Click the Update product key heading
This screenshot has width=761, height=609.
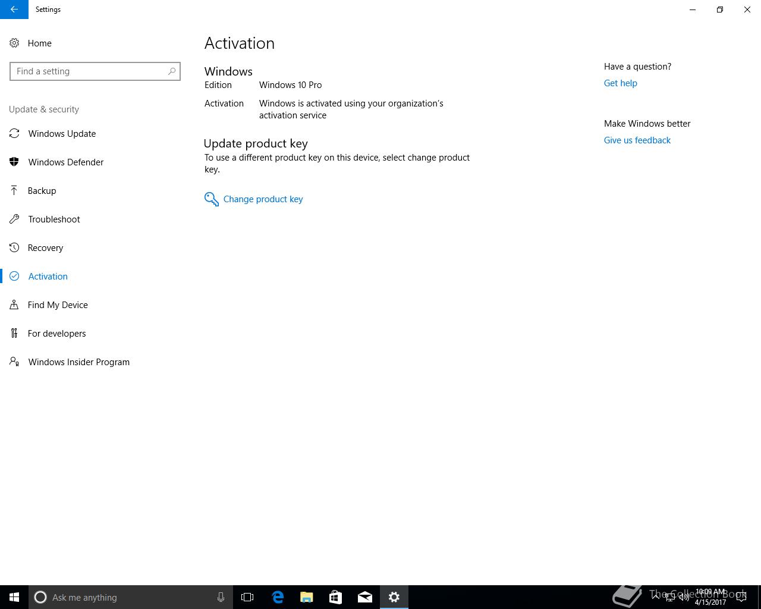point(256,143)
